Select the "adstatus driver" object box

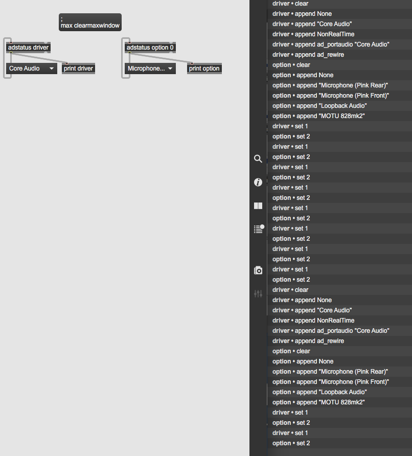point(28,48)
